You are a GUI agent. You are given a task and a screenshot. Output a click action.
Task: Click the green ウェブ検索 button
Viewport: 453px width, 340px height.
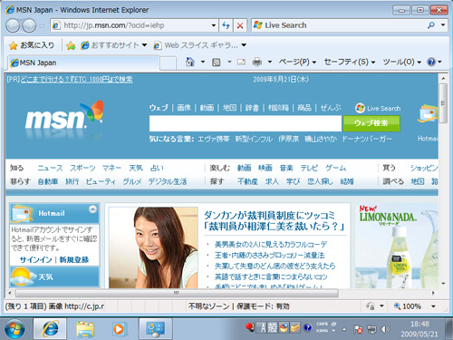(x=371, y=123)
